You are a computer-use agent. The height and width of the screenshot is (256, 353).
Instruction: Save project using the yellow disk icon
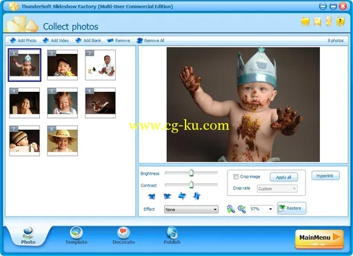317,22
